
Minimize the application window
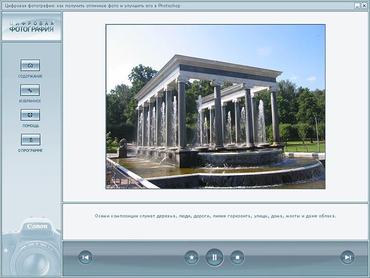tap(358, 6)
